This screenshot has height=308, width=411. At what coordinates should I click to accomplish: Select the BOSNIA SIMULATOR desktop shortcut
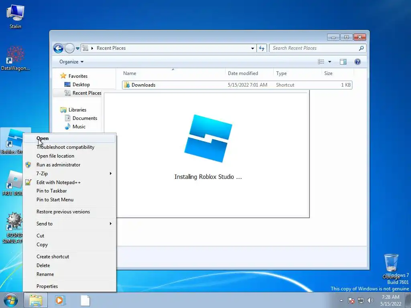pos(12,228)
